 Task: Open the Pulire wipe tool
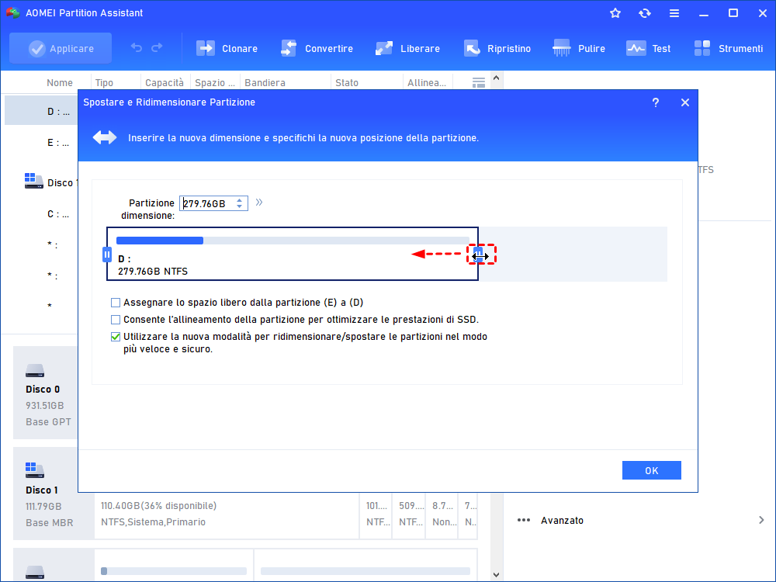(579, 48)
